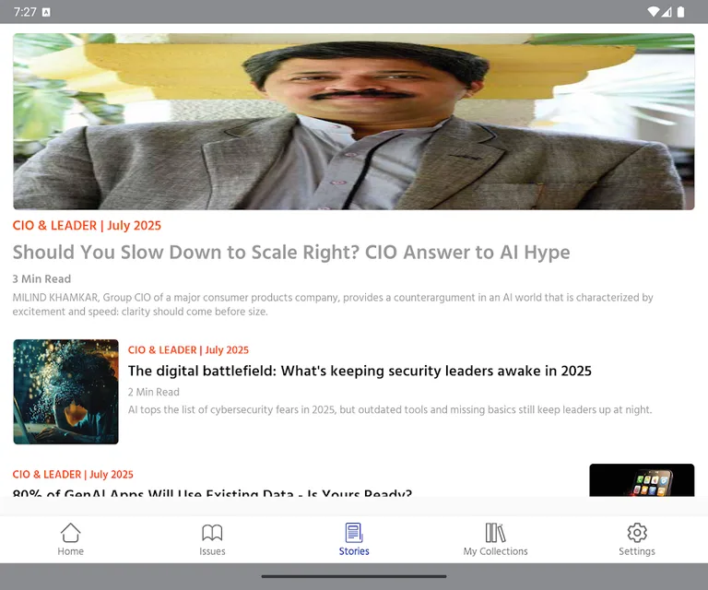Tap the notification icon beside the clock

(46, 12)
